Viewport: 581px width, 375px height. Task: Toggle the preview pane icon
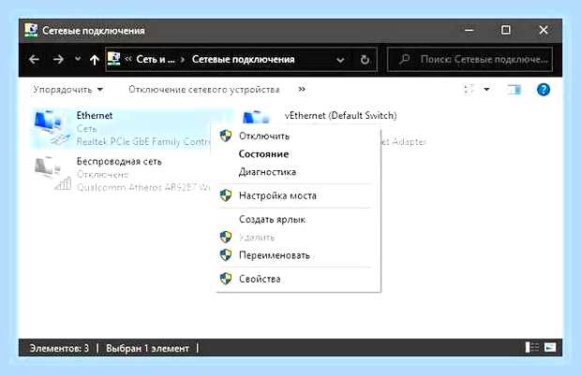tap(514, 90)
